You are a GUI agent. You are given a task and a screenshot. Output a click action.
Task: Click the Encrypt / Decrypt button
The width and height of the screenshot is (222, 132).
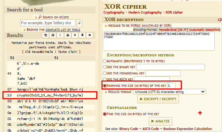coord(158,99)
